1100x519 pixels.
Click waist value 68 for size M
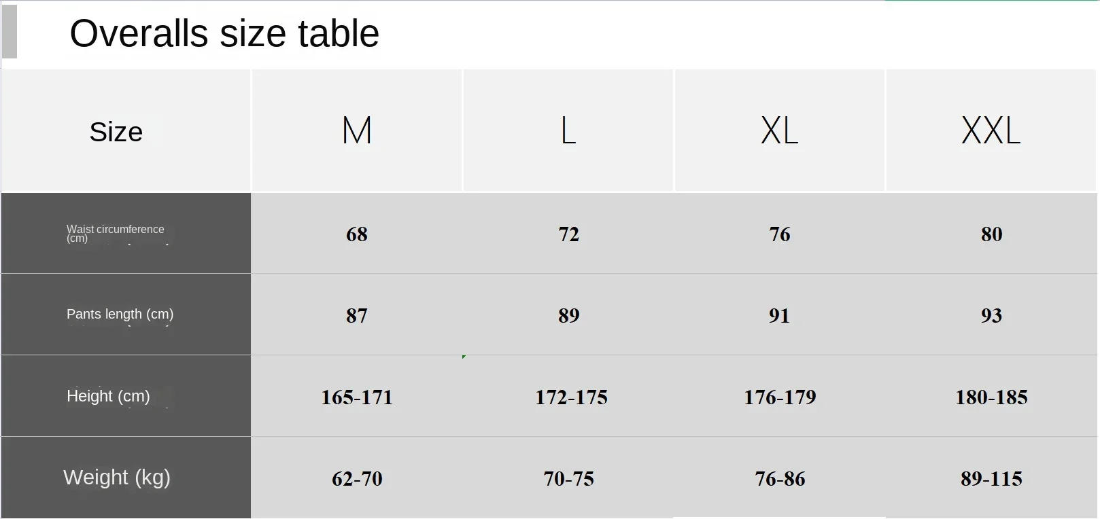[x=357, y=234]
